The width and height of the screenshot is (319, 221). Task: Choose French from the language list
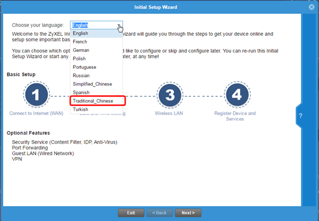97,42
